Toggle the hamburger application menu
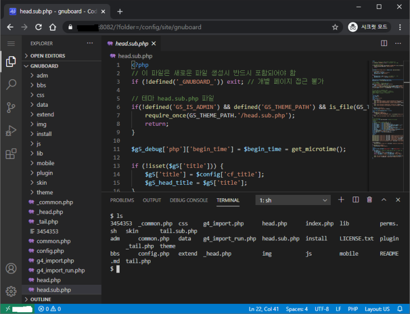 click(11, 43)
